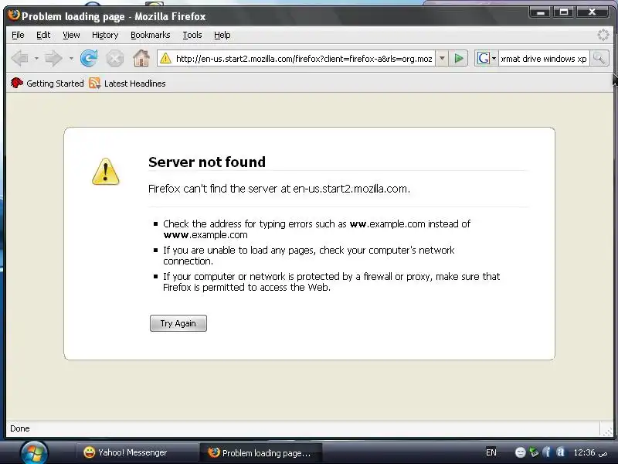Close the Firefox window

point(592,12)
